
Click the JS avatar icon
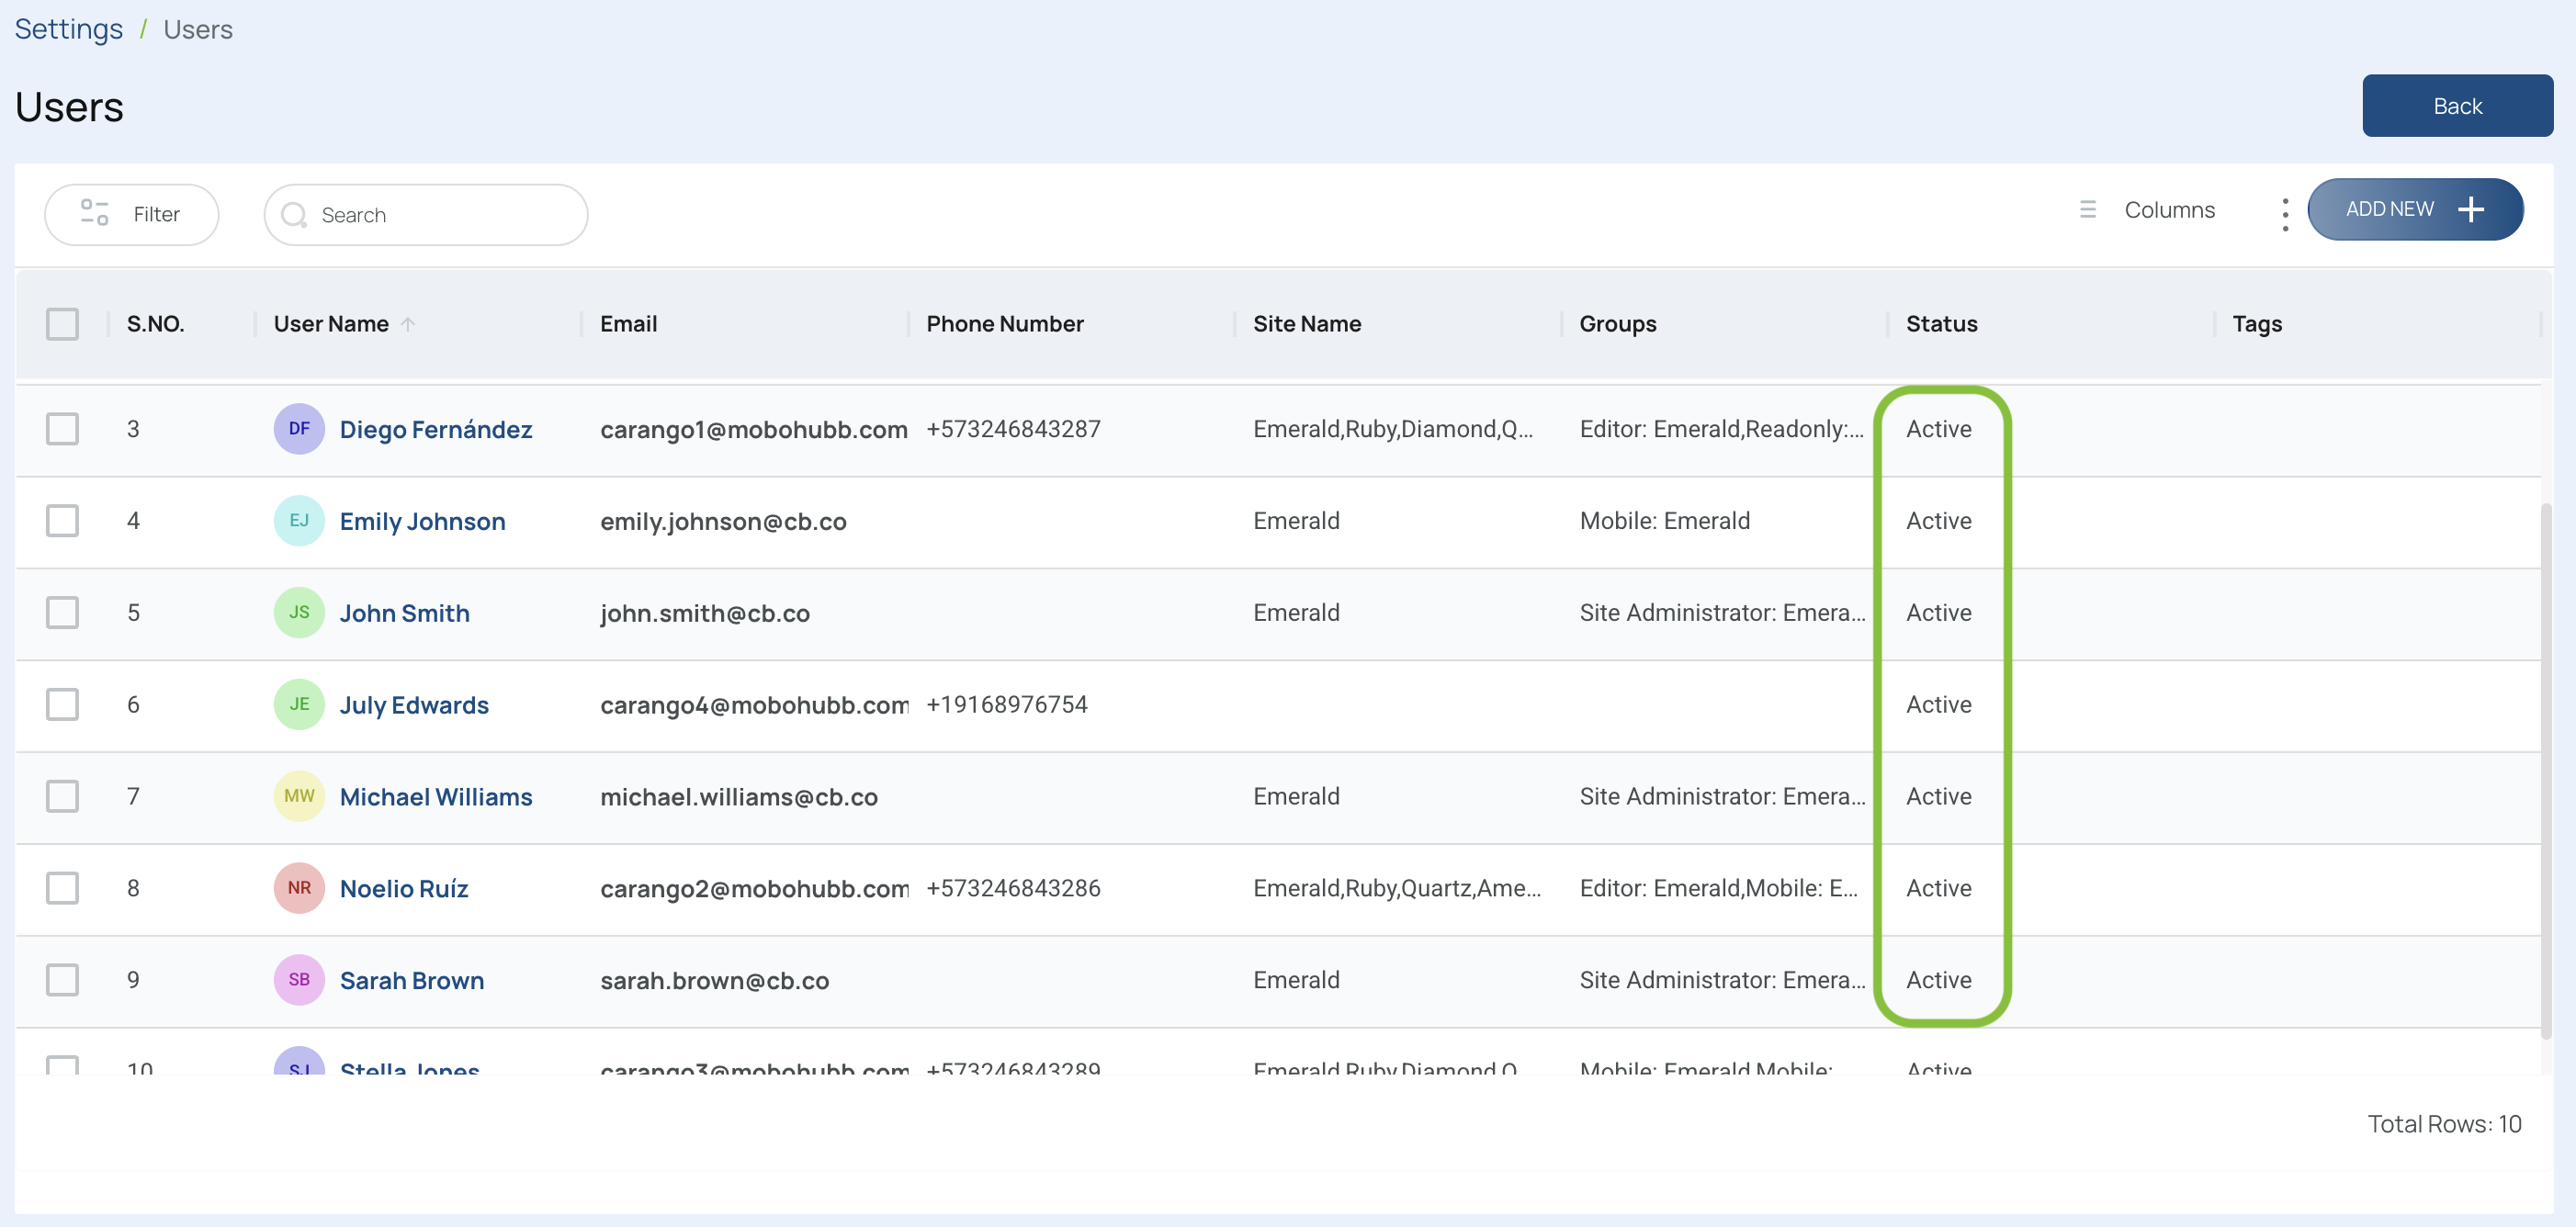pos(299,613)
